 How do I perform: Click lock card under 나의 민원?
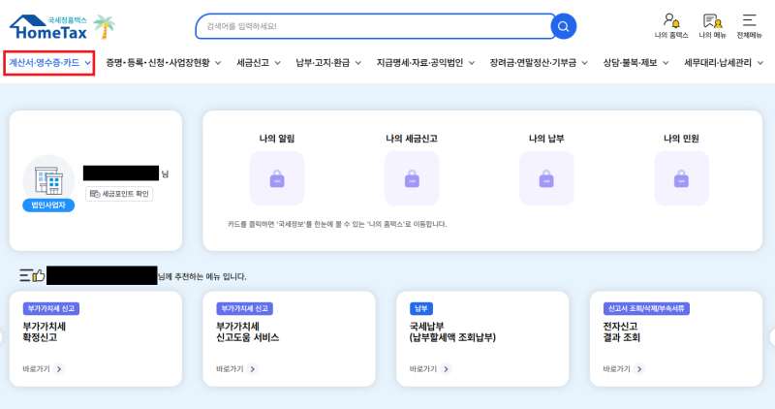tap(681, 178)
